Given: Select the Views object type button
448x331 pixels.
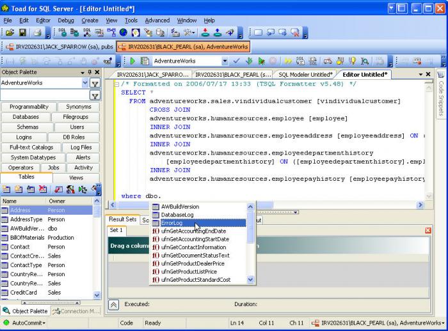Looking at the screenshot, I should pos(76,177).
